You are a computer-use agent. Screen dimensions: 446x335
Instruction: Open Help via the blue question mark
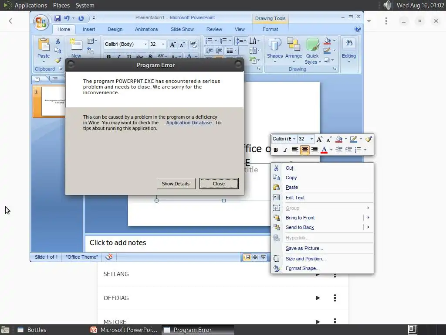(358, 29)
